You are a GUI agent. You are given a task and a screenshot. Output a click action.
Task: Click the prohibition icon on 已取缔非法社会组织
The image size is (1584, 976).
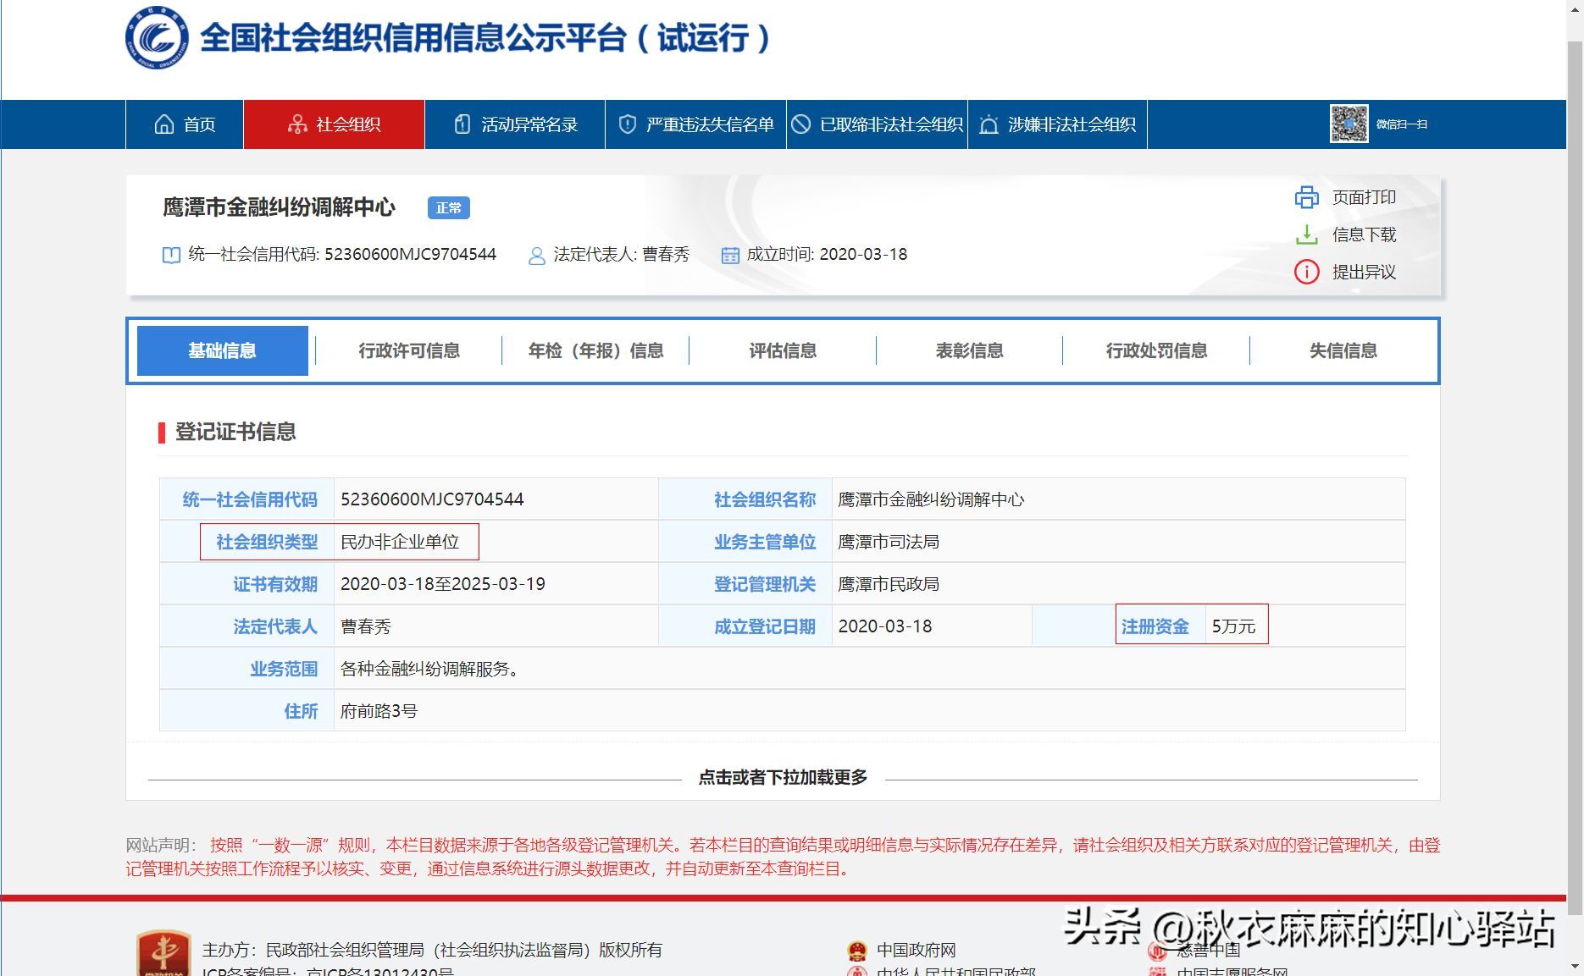click(801, 124)
